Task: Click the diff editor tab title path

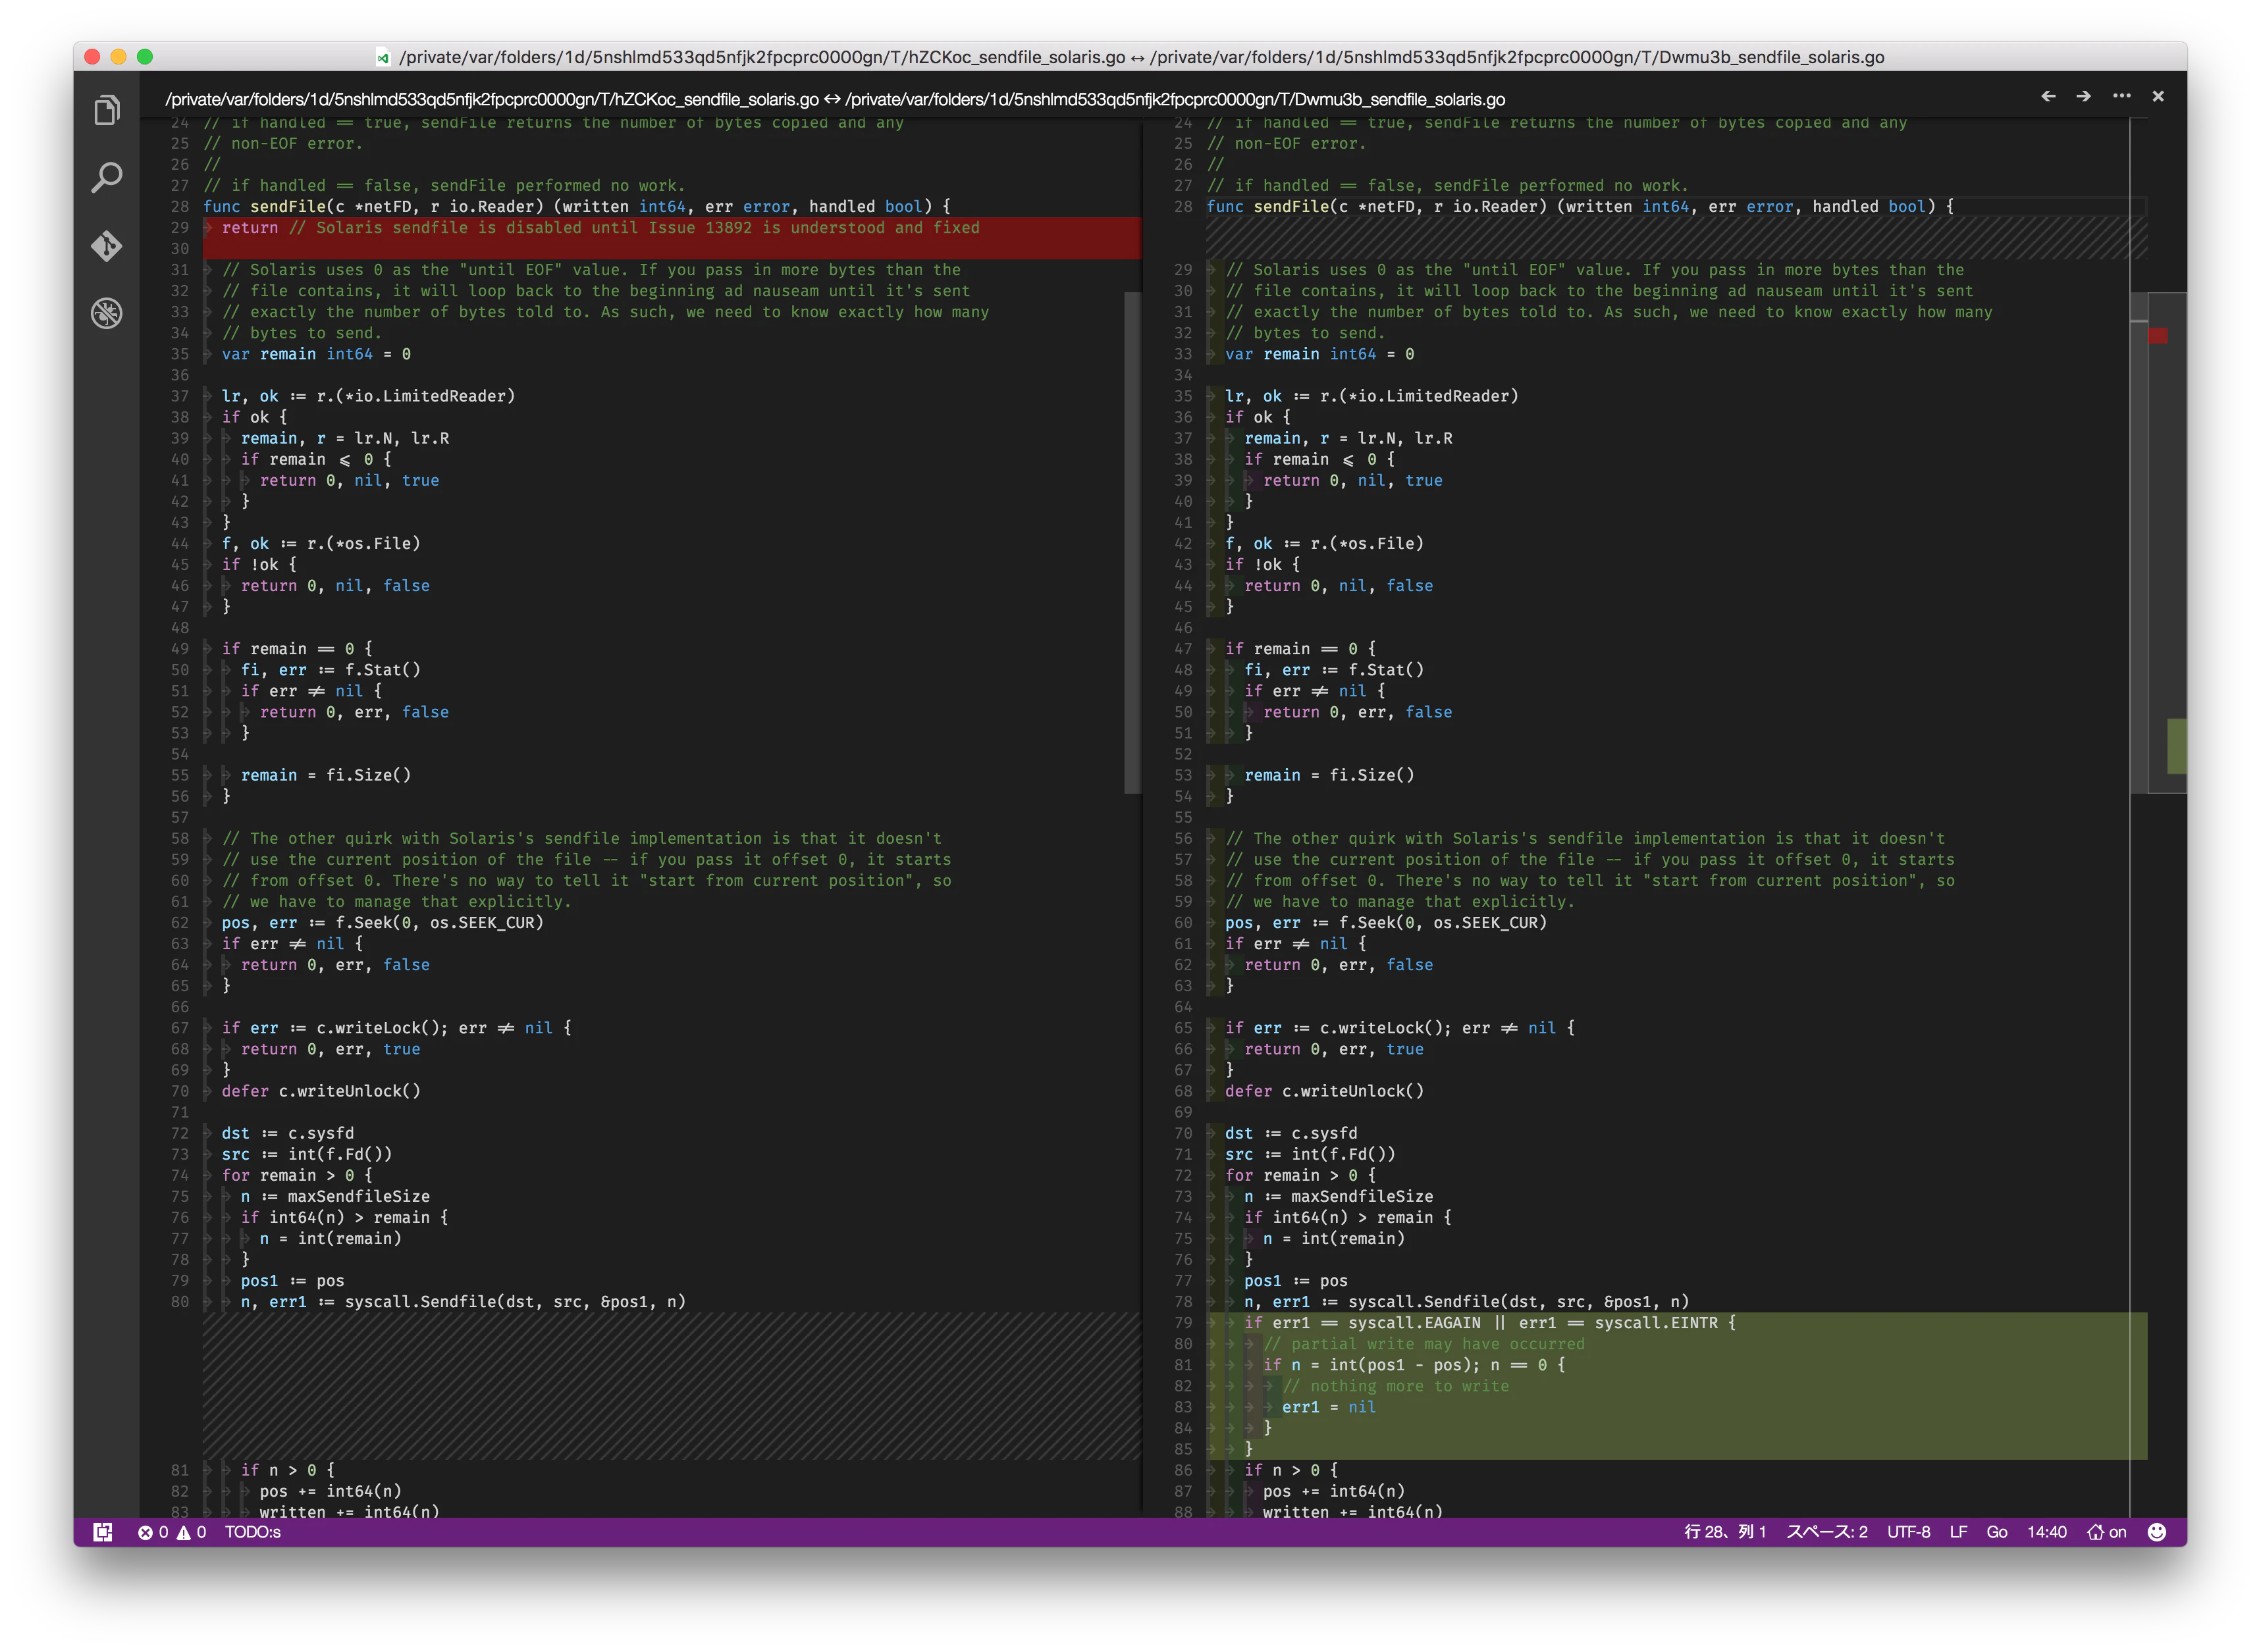Action: point(834,99)
